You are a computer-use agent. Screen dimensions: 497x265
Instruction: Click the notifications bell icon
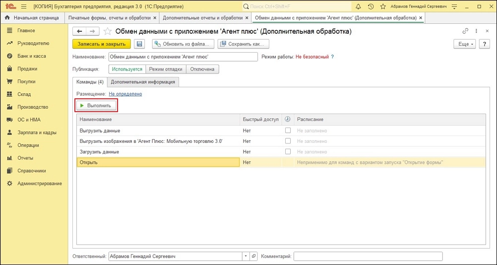point(359,6)
